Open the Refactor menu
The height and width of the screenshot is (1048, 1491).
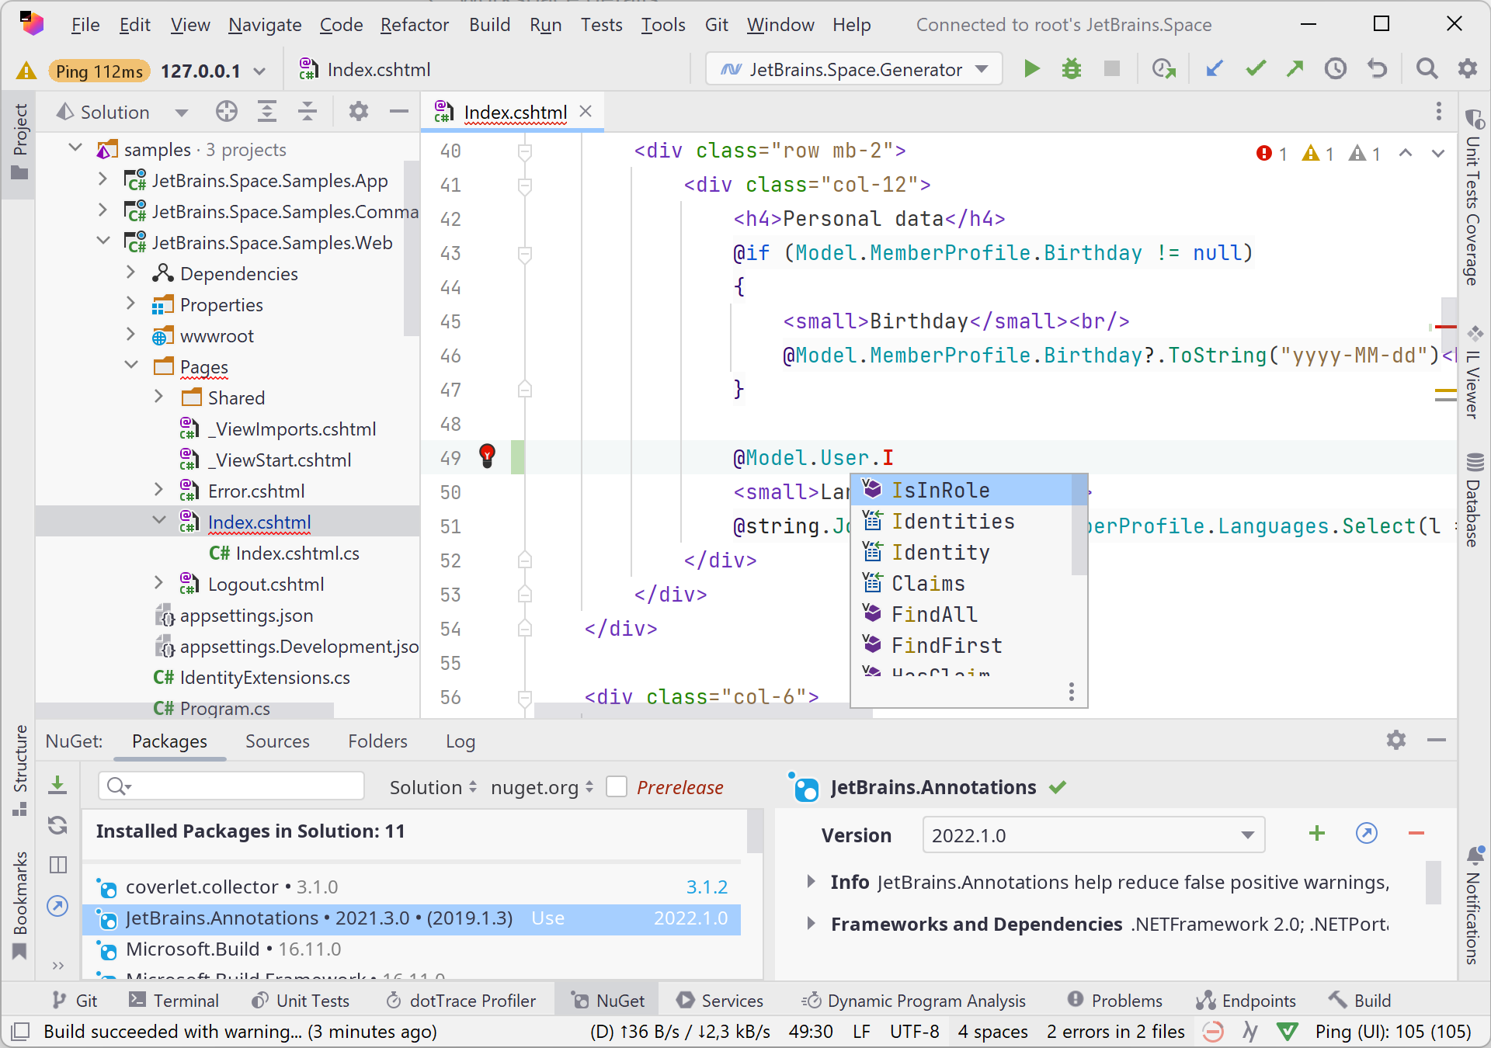click(x=414, y=25)
